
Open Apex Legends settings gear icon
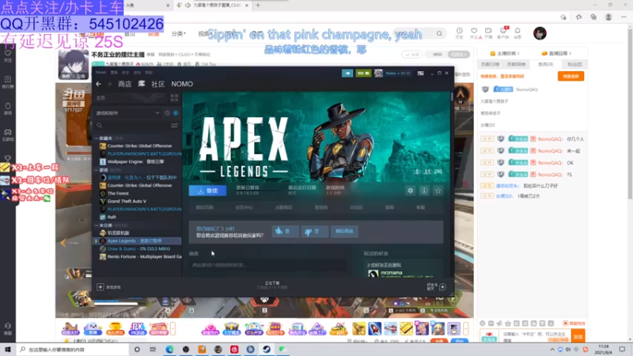(x=410, y=191)
